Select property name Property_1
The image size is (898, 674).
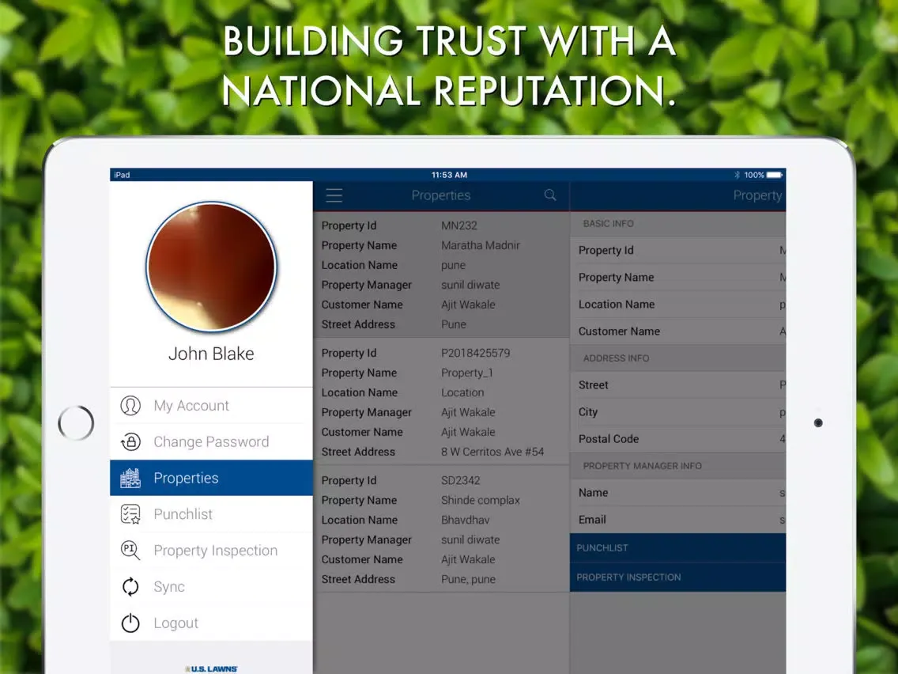[x=466, y=373]
